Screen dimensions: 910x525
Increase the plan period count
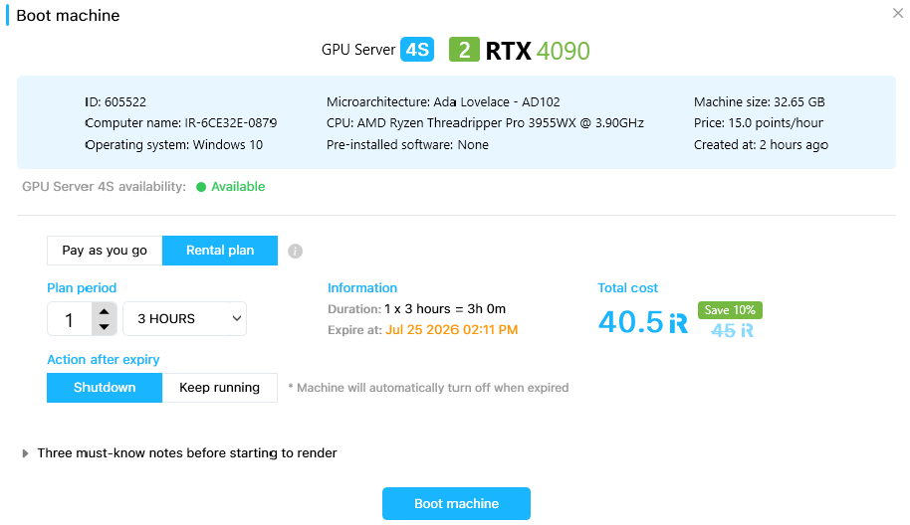pyautogui.click(x=104, y=311)
